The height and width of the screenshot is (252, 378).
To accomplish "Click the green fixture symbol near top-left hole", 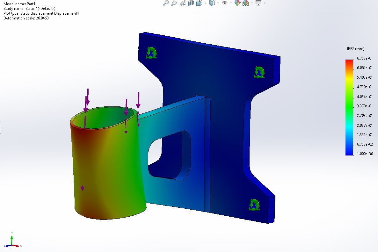I will click(151, 53).
